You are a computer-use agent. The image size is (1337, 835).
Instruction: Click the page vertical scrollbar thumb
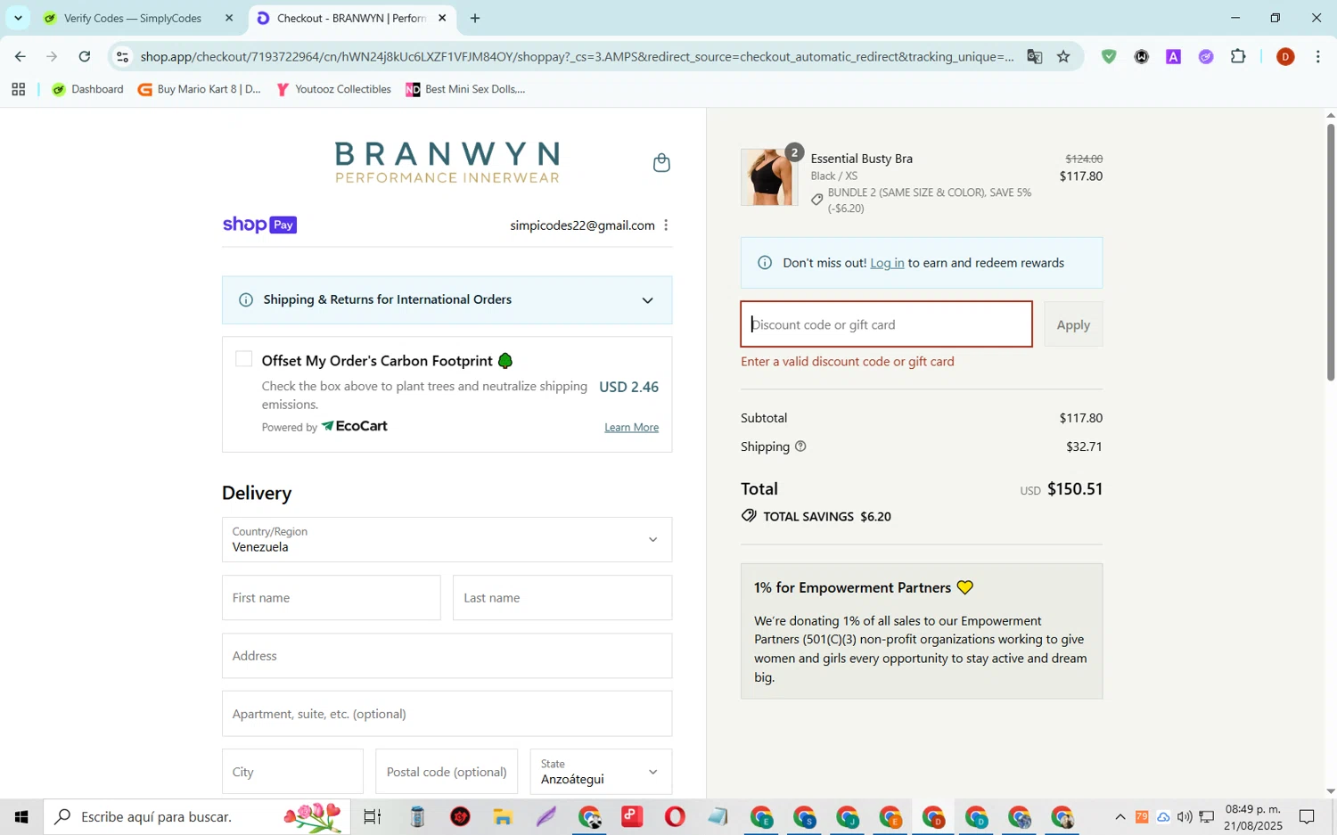click(1330, 252)
